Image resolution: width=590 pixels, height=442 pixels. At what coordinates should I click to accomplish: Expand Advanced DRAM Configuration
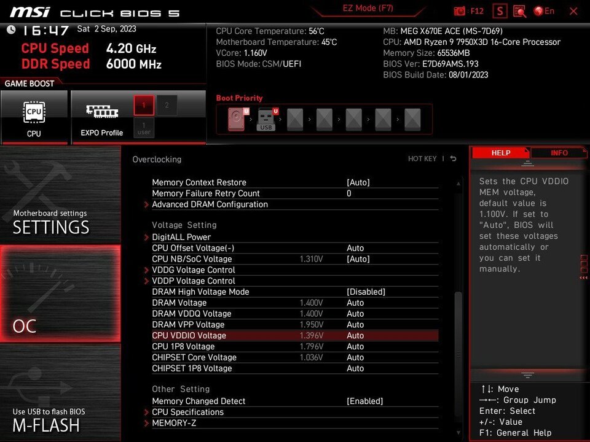coord(210,204)
